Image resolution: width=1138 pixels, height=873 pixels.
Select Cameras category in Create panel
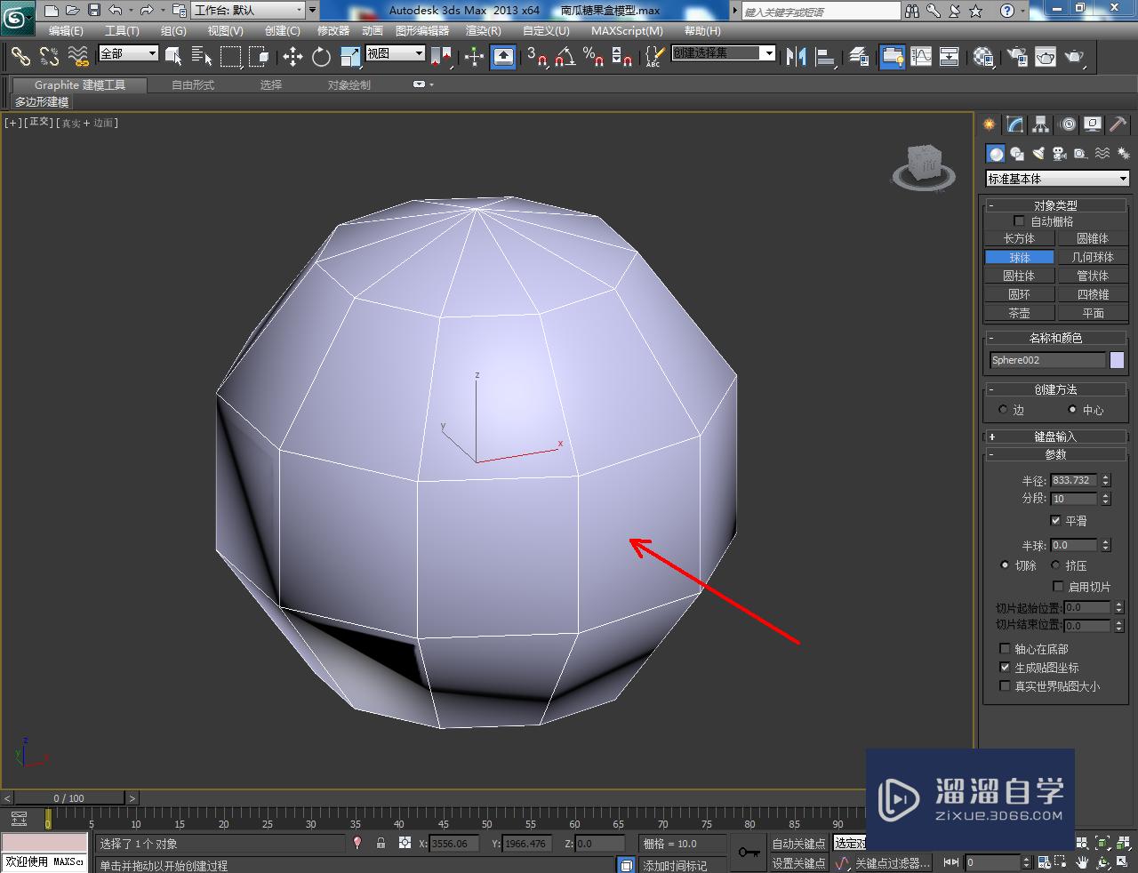point(1059,154)
